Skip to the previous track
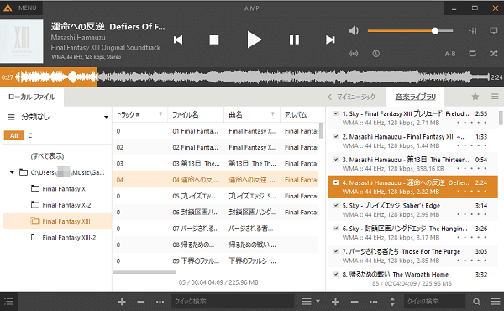The image size is (504, 311). [x=178, y=40]
